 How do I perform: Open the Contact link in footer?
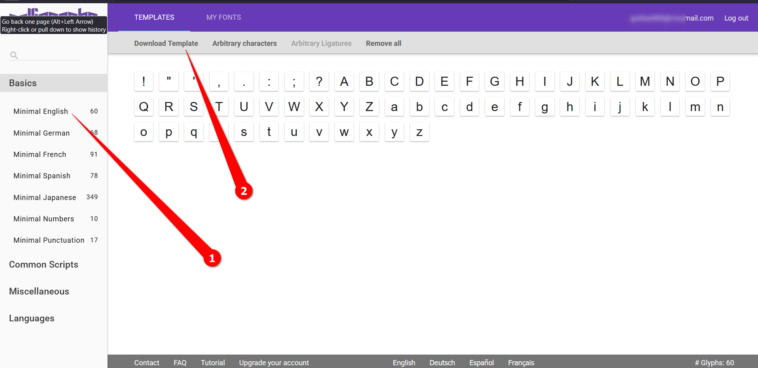[147, 363]
